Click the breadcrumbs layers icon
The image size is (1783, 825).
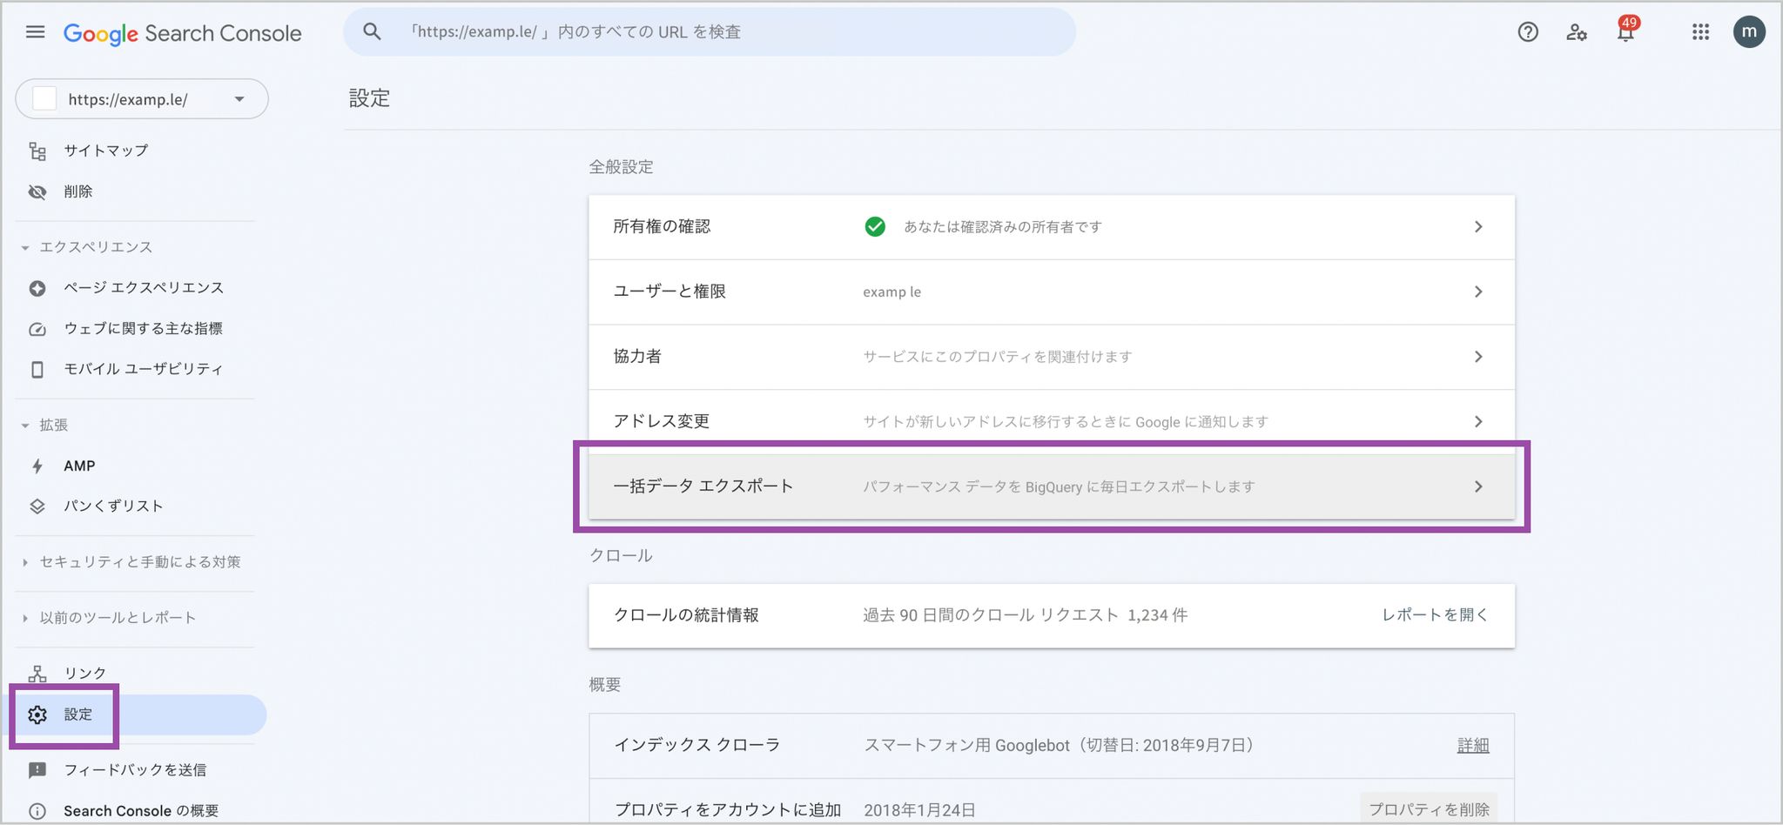pos(37,506)
